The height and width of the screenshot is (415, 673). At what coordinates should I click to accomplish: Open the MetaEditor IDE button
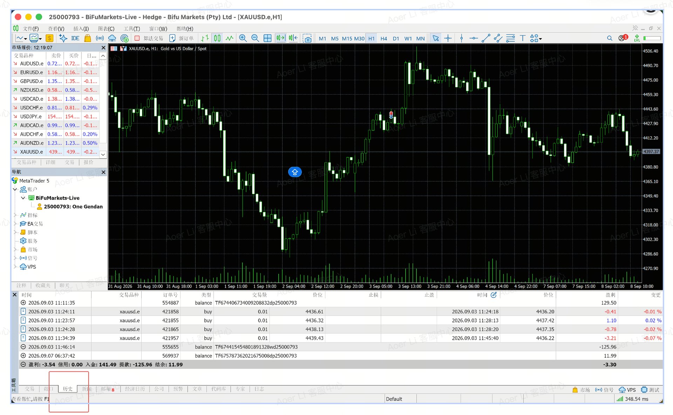(75, 38)
